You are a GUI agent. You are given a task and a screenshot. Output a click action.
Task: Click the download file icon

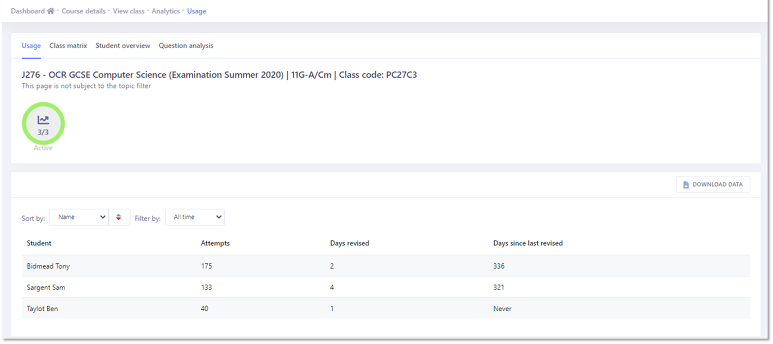pyautogui.click(x=686, y=185)
